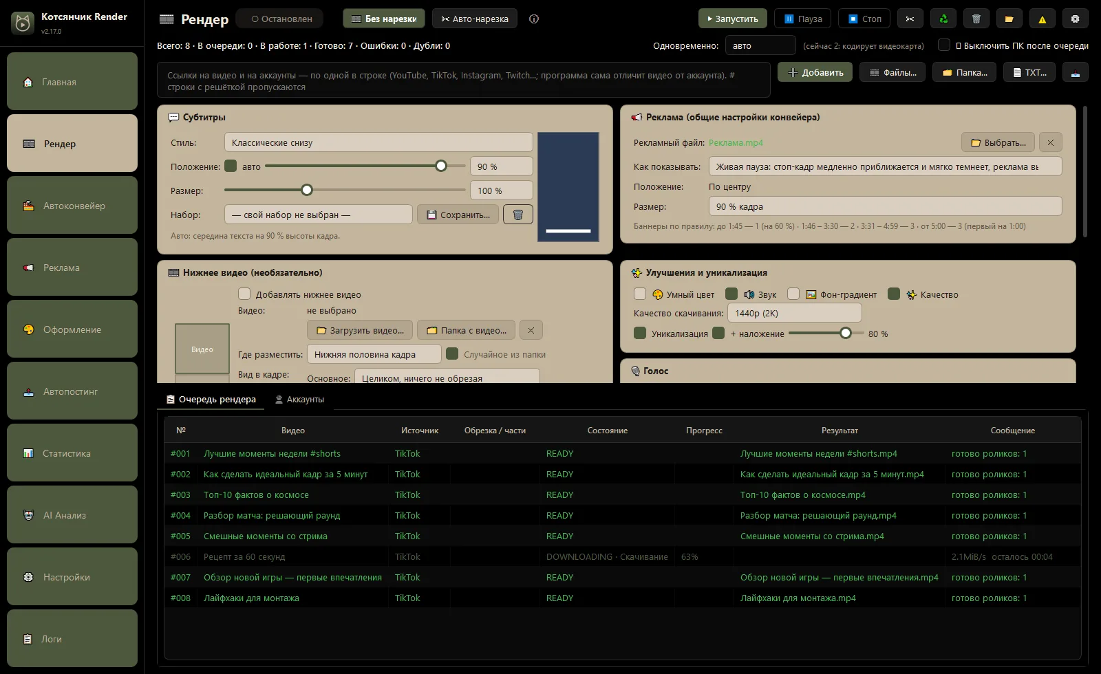
Task: Select the Без нарезки mode
Action: pos(384,19)
